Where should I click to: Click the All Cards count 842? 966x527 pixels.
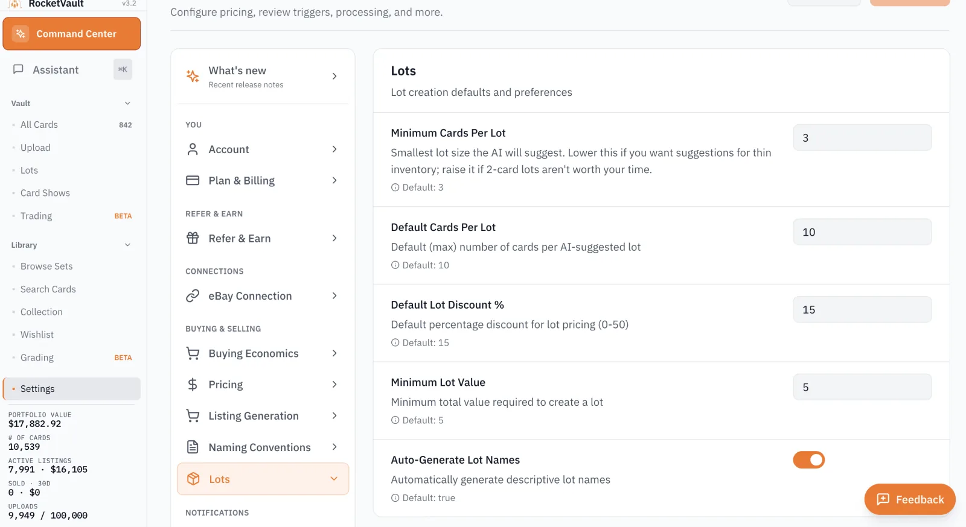tap(126, 125)
